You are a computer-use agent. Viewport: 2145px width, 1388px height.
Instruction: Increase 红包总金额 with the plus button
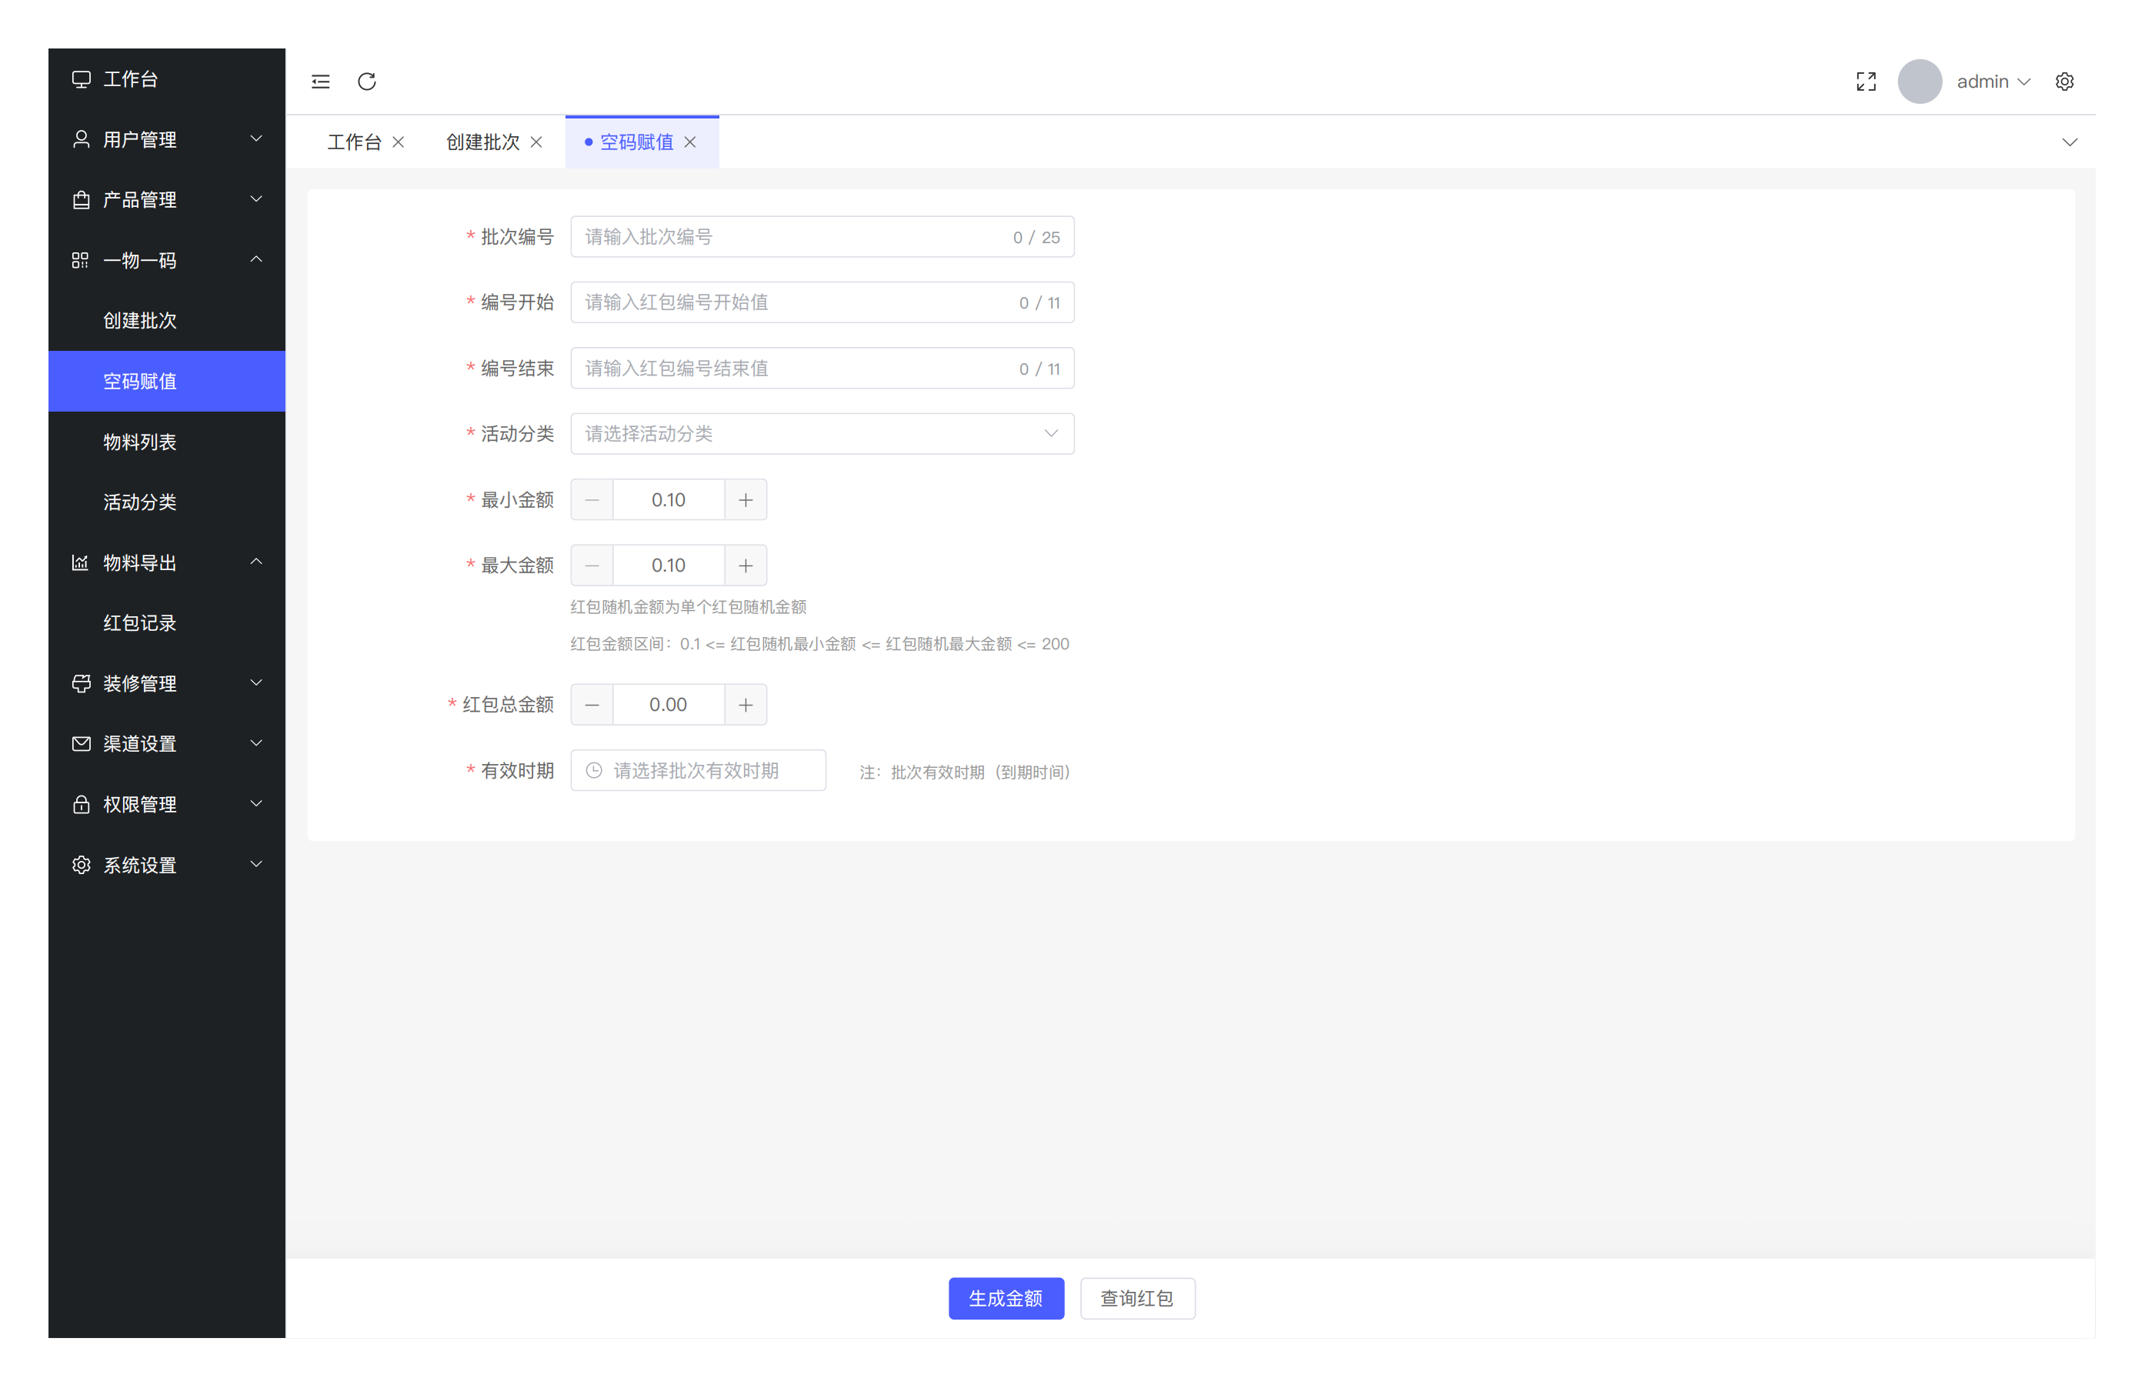(x=746, y=705)
